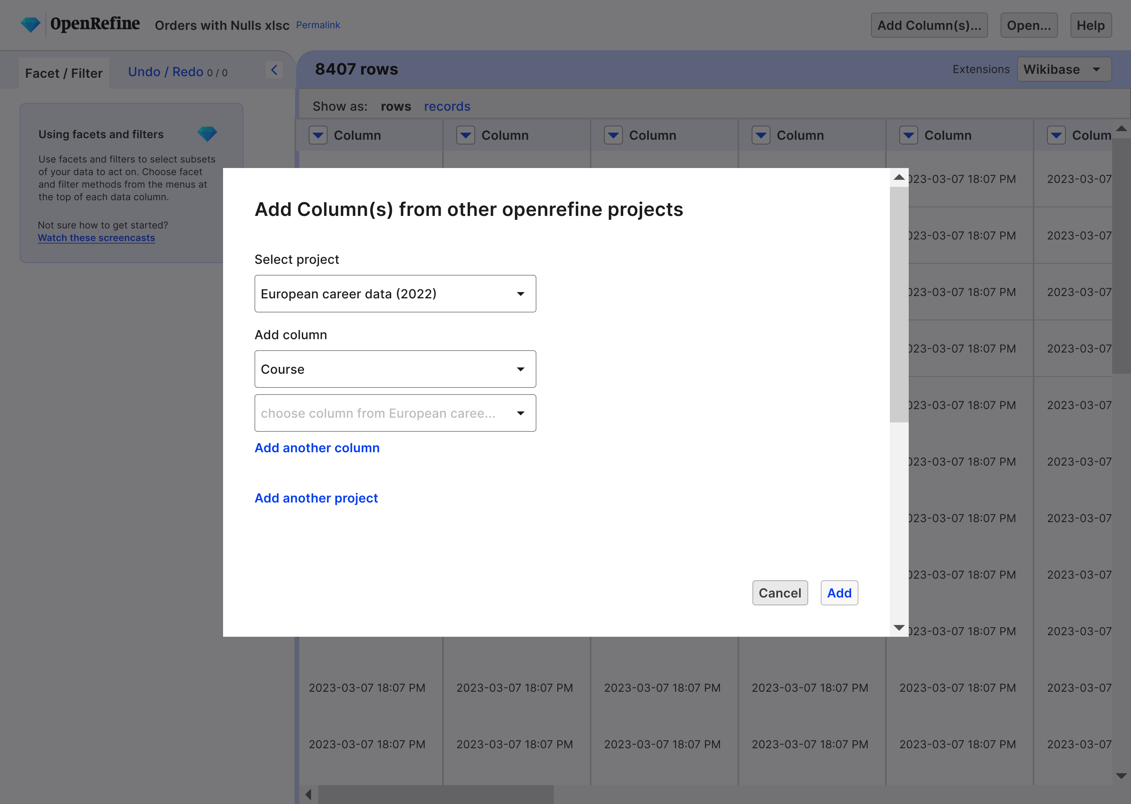
Task: Switch data display to rows
Action: (x=395, y=106)
